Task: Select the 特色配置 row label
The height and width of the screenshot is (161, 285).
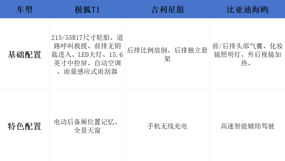Action: (x=24, y=126)
